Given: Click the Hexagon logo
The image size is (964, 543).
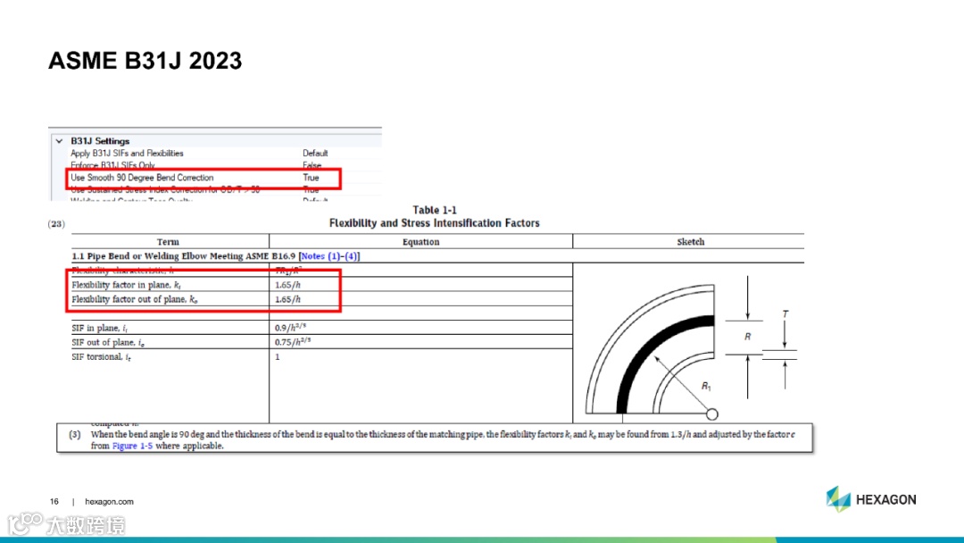Looking at the screenshot, I should (870, 499).
